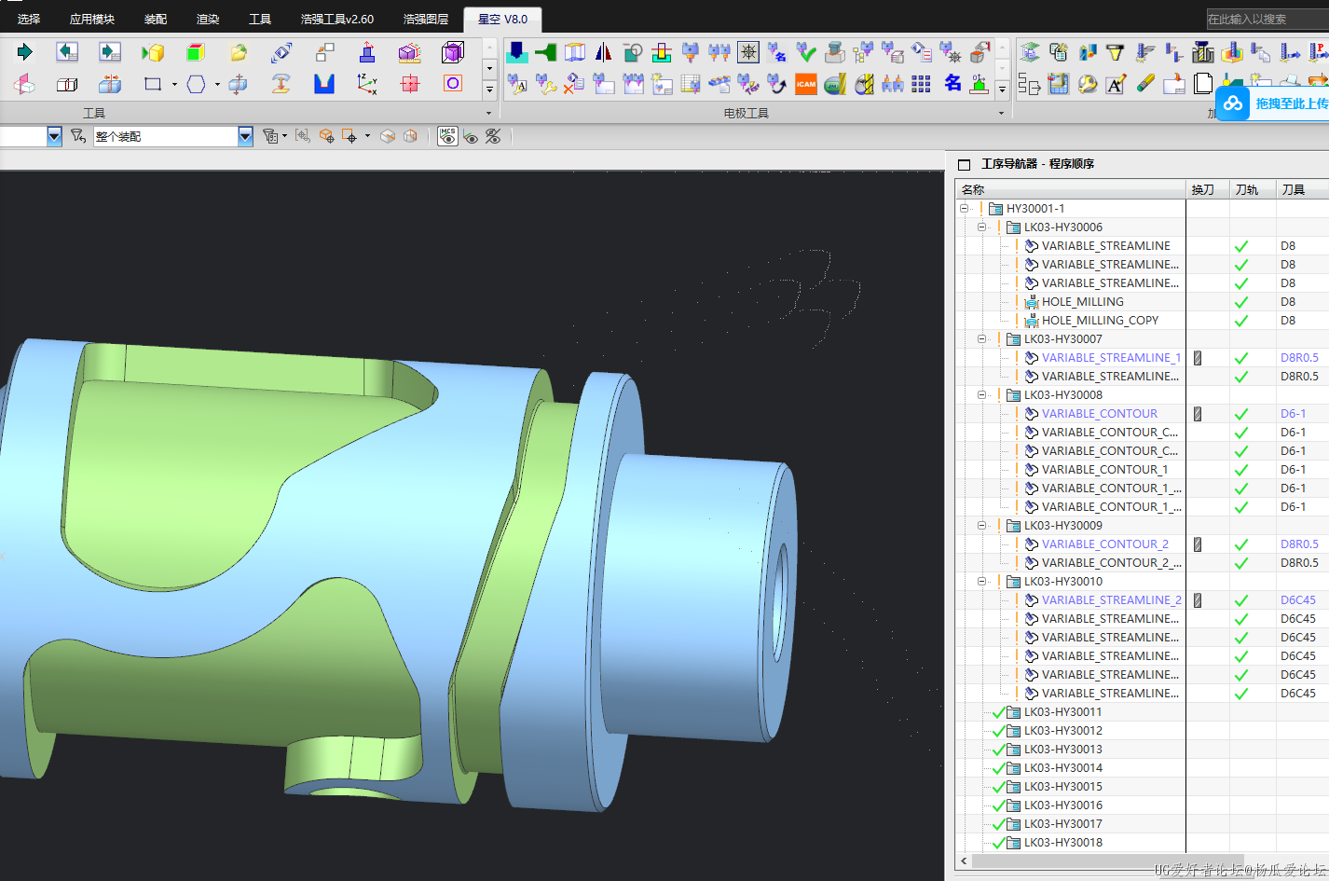
Task: Click the D6C45 tool cell for VARIABLE_STREAMLINE_2
Action: click(1298, 600)
